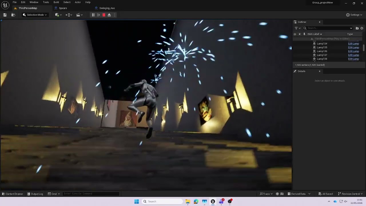Screen dimensions: 366x206
Task: Toggle the visibility eye column header
Action: coord(295,34)
